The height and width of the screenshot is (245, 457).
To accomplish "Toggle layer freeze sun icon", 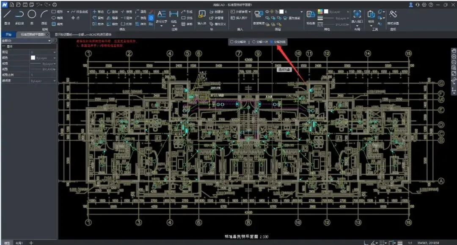I will (272, 12).
